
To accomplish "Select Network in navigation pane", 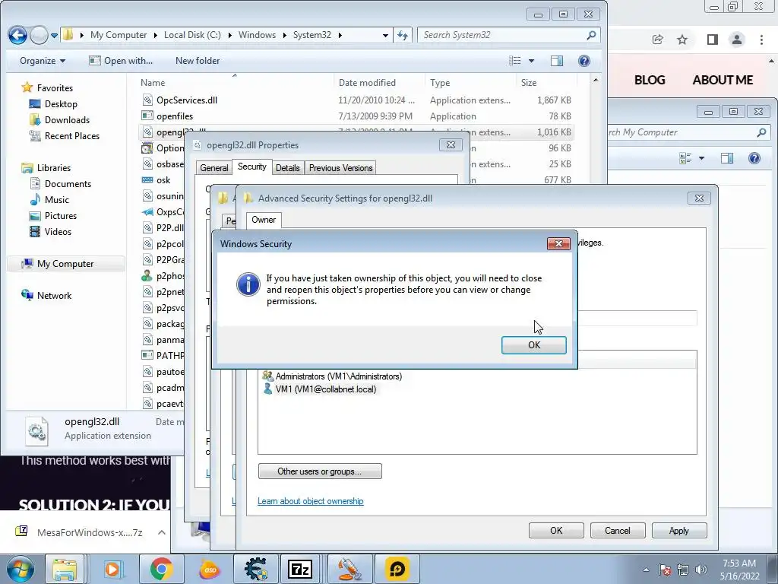I will pyautogui.click(x=54, y=296).
